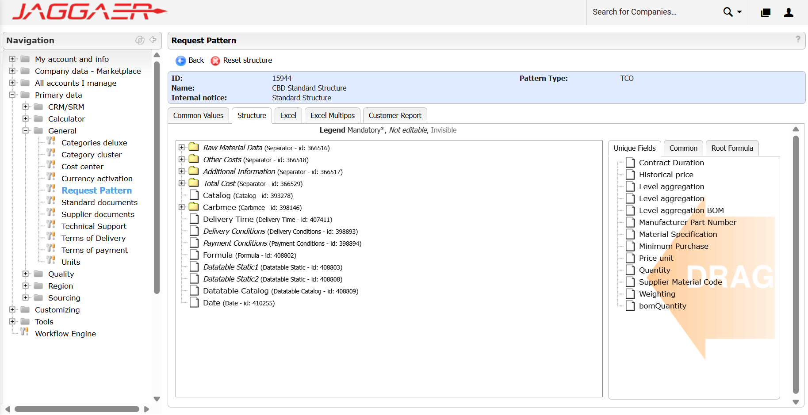Viewport: 808px width, 415px height.
Task: Select the Tools folder icon
Action: (25, 321)
